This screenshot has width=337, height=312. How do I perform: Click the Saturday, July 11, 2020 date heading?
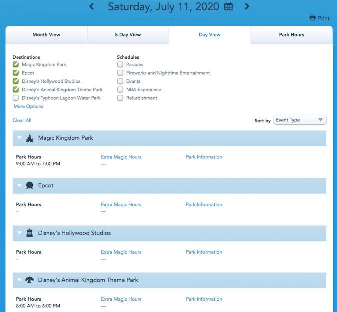click(x=163, y=7)
